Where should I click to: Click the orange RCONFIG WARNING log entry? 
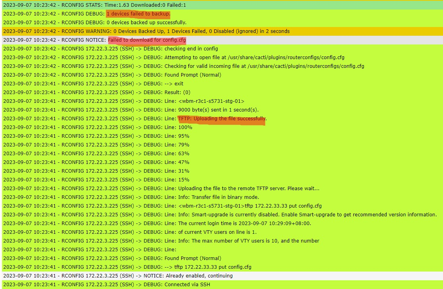[x=147, y=31]
